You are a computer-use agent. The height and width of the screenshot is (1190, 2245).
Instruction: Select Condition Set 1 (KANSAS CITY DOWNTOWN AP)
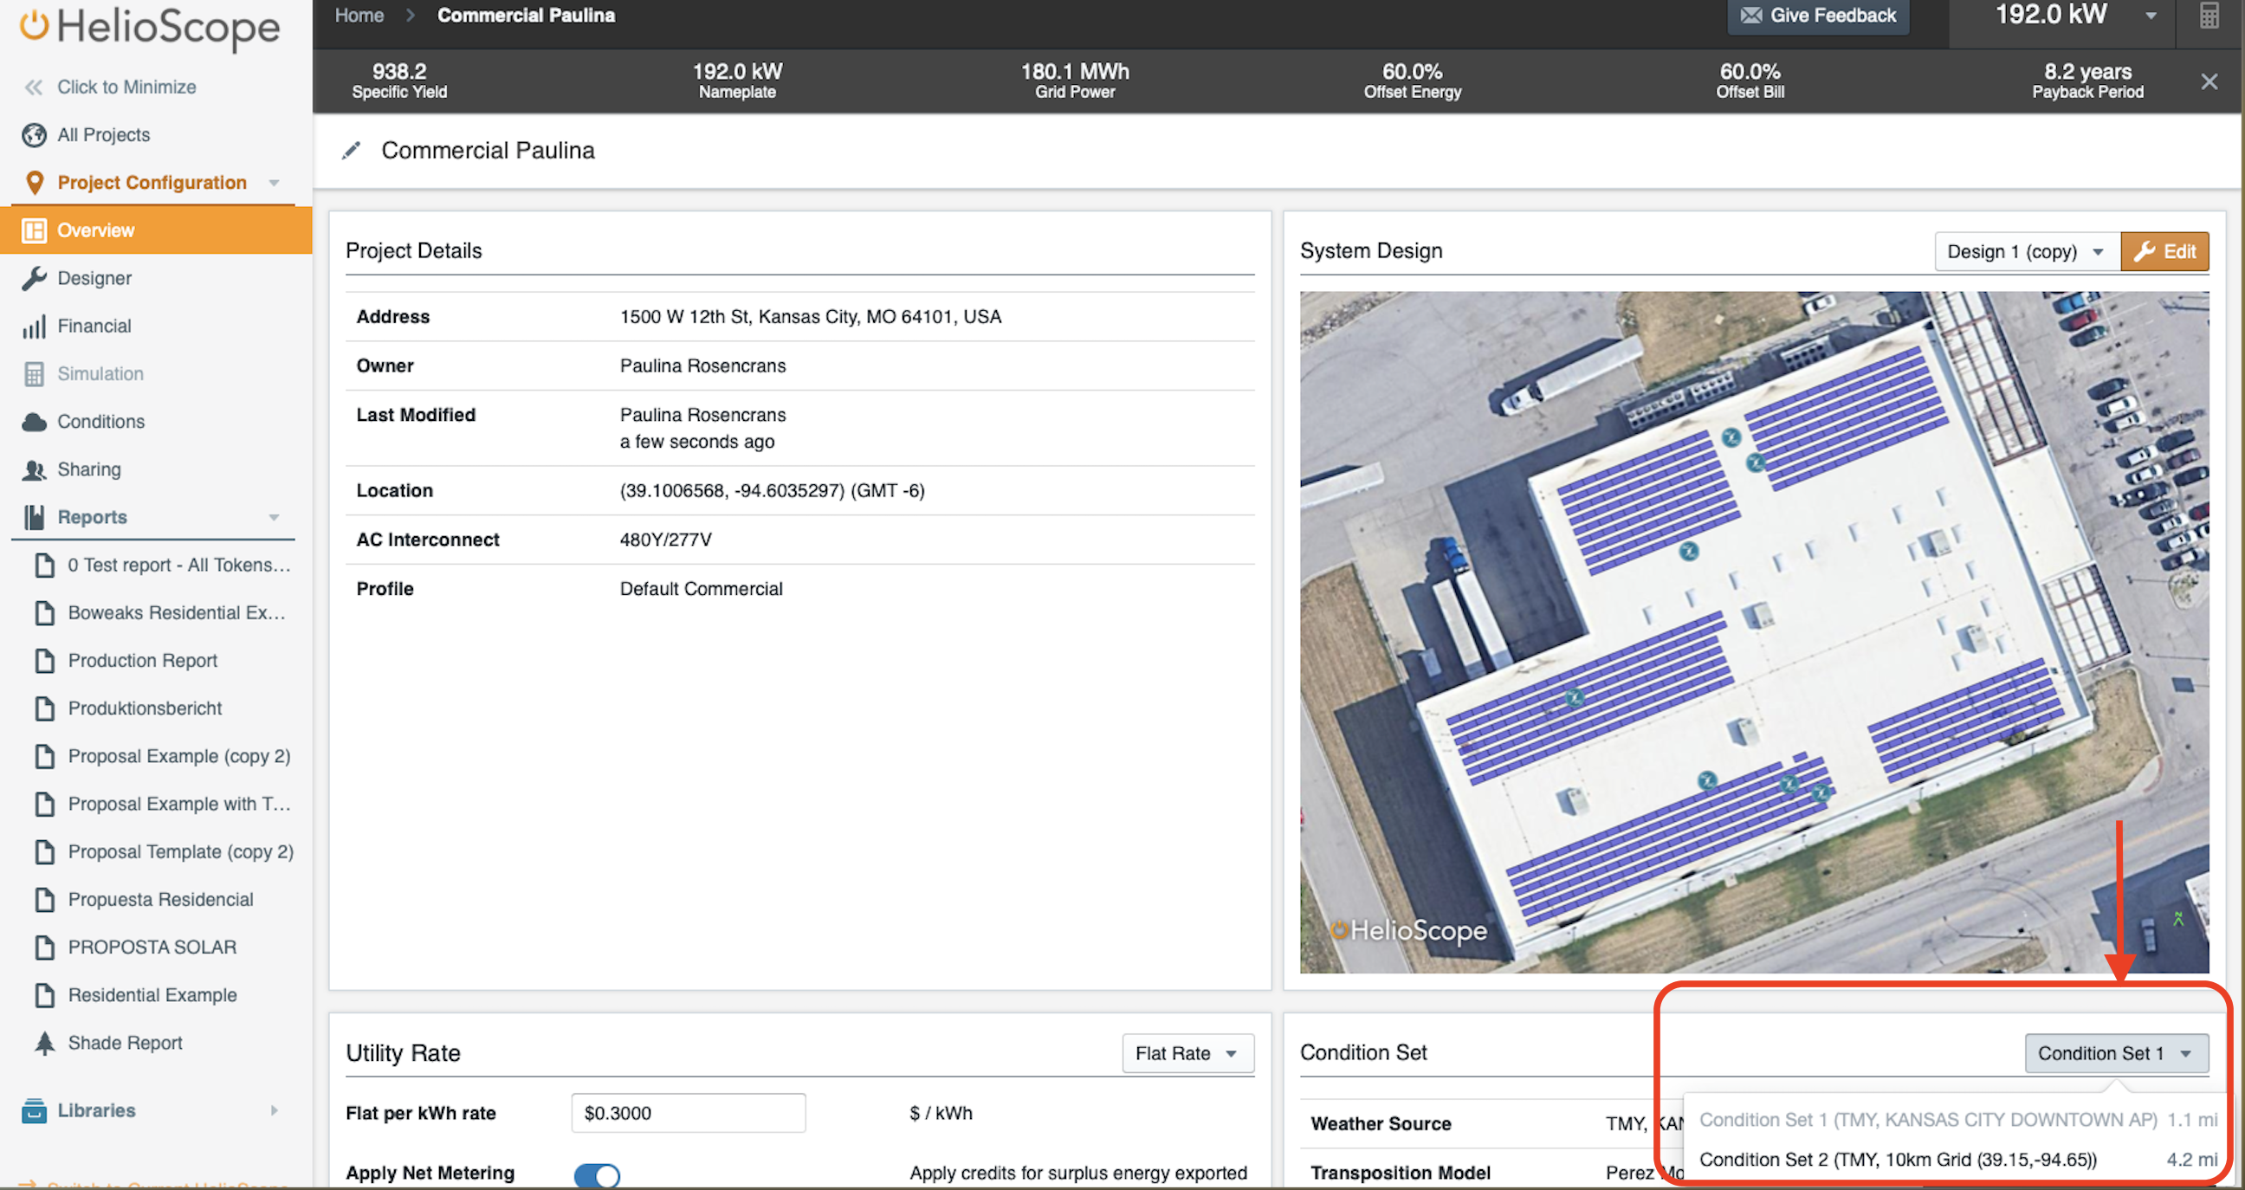click(1957, 1120)
